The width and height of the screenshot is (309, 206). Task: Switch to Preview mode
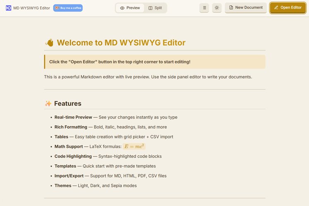click(130, 8)
